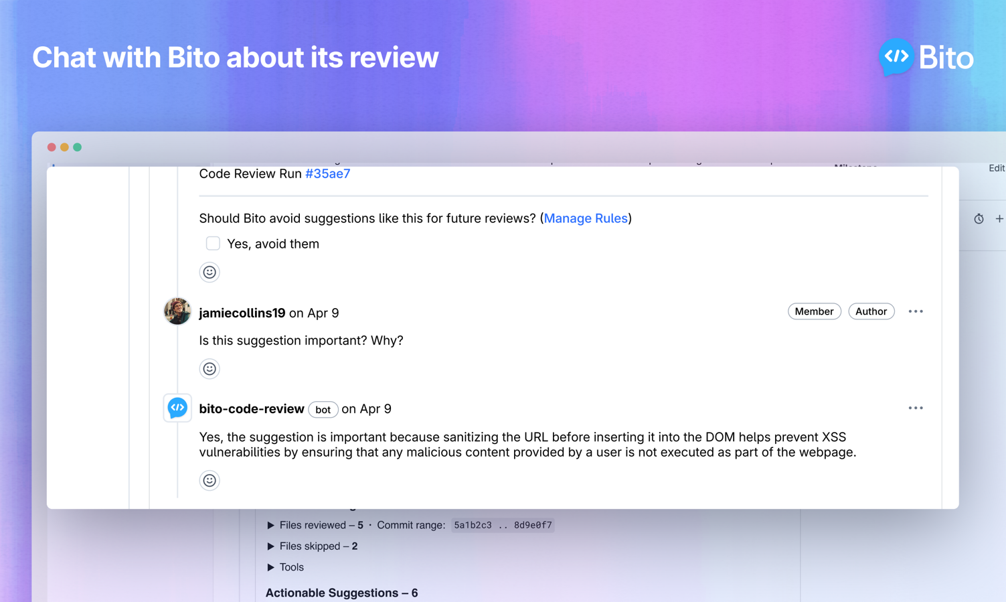Click the timer icon in right sidebar
This screenshot has width=1006, height=602.
click(x=979, y=219)
